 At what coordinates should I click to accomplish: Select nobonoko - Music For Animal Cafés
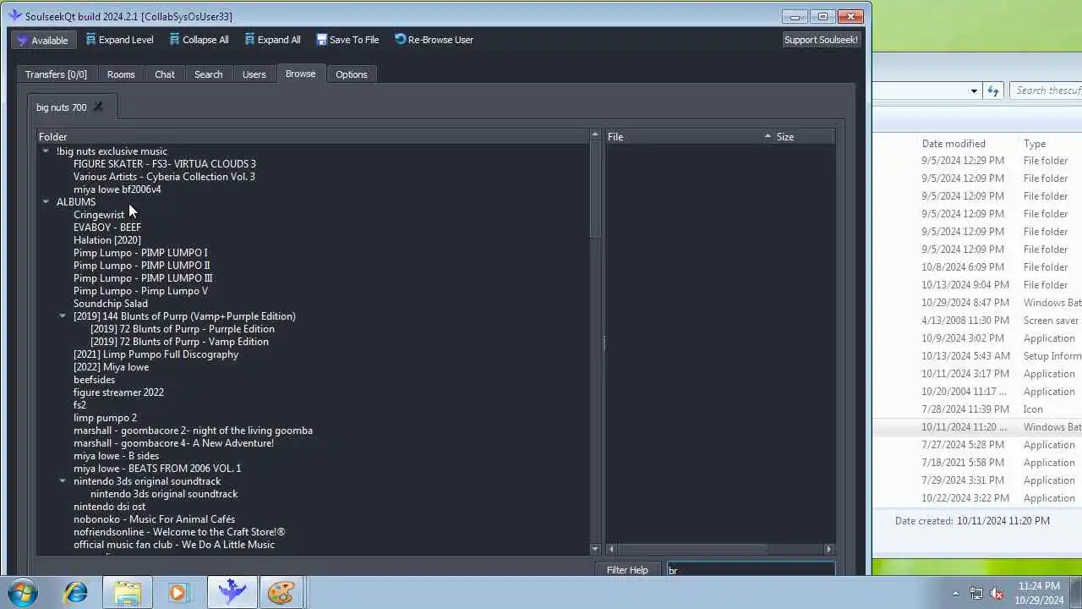154,519
